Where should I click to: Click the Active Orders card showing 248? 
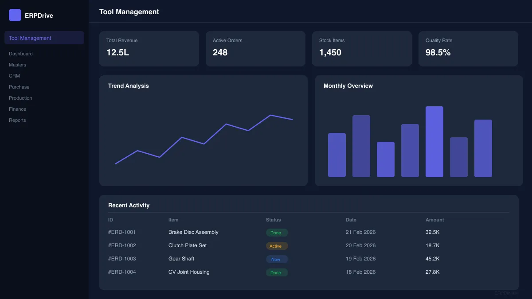point(255,49)
